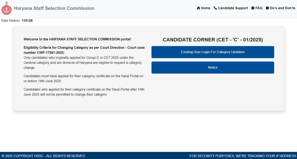Click the house icon beside Home
Screen dimensions: 297x159
point(198,8)
